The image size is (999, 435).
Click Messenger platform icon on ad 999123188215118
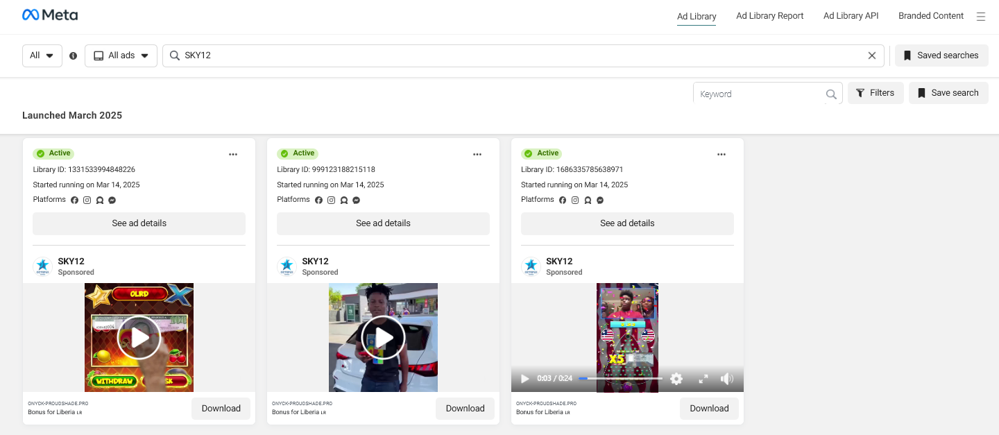356,200
